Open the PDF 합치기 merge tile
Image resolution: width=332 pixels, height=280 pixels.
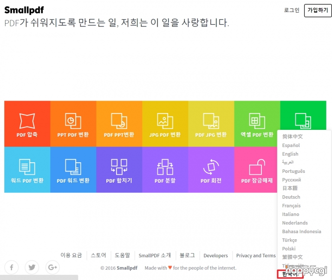[x=119, y=170]
